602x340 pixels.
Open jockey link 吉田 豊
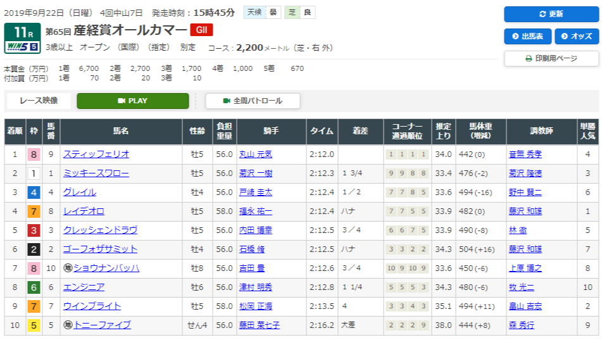click(252, 268)
